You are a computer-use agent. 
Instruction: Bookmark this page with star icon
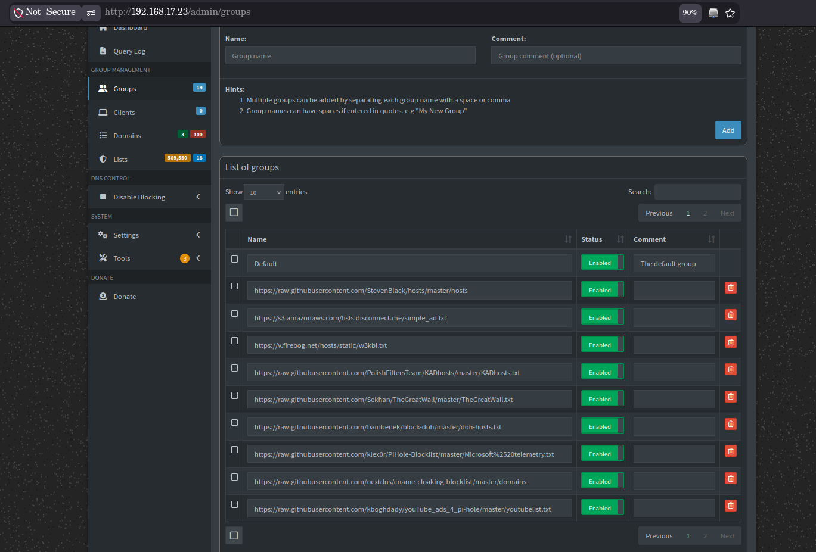click(730, 13)
